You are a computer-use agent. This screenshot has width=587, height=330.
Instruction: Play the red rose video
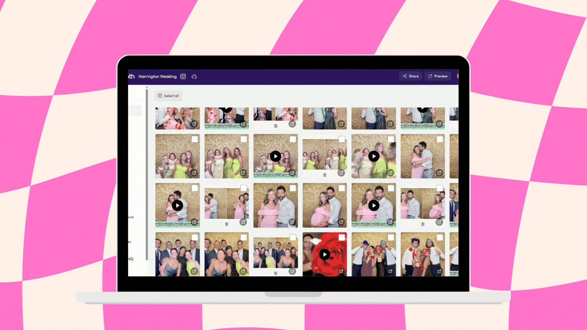coord(324,254)
